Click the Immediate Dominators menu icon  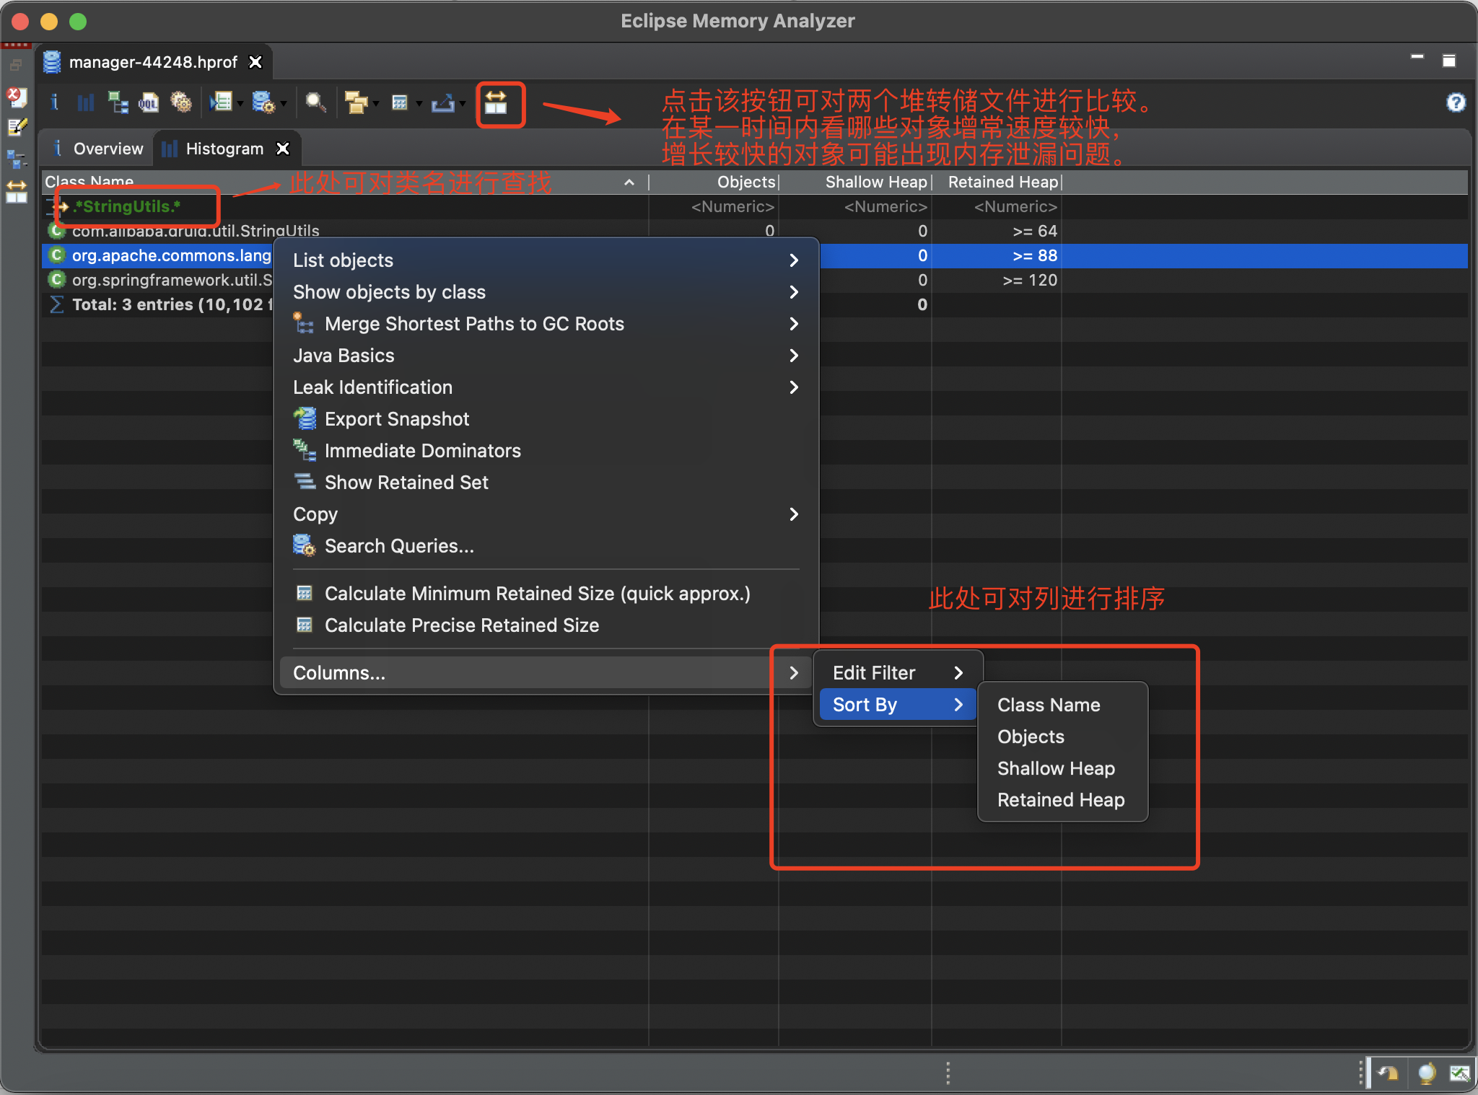coord(305,450)
